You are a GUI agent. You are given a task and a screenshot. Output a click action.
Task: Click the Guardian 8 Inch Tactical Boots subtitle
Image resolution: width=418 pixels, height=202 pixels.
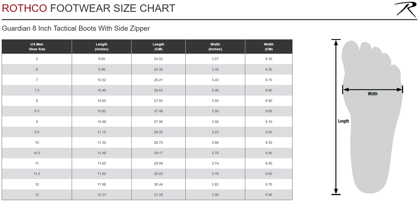point(76,28)
